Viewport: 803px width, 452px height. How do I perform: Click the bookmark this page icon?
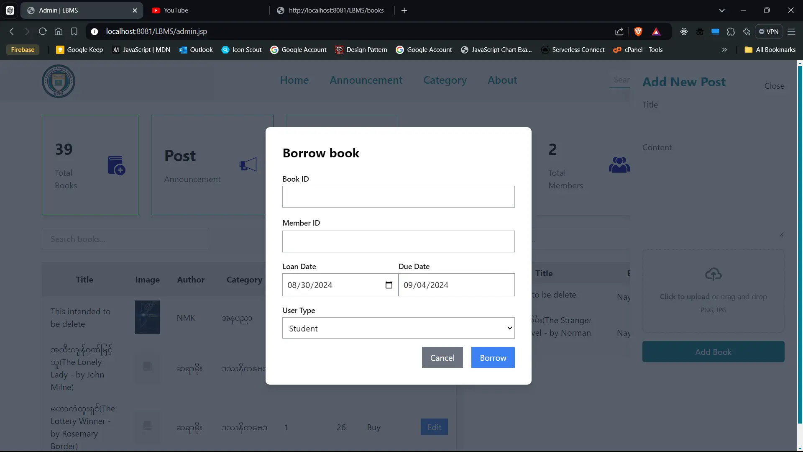tap(74, 31)
